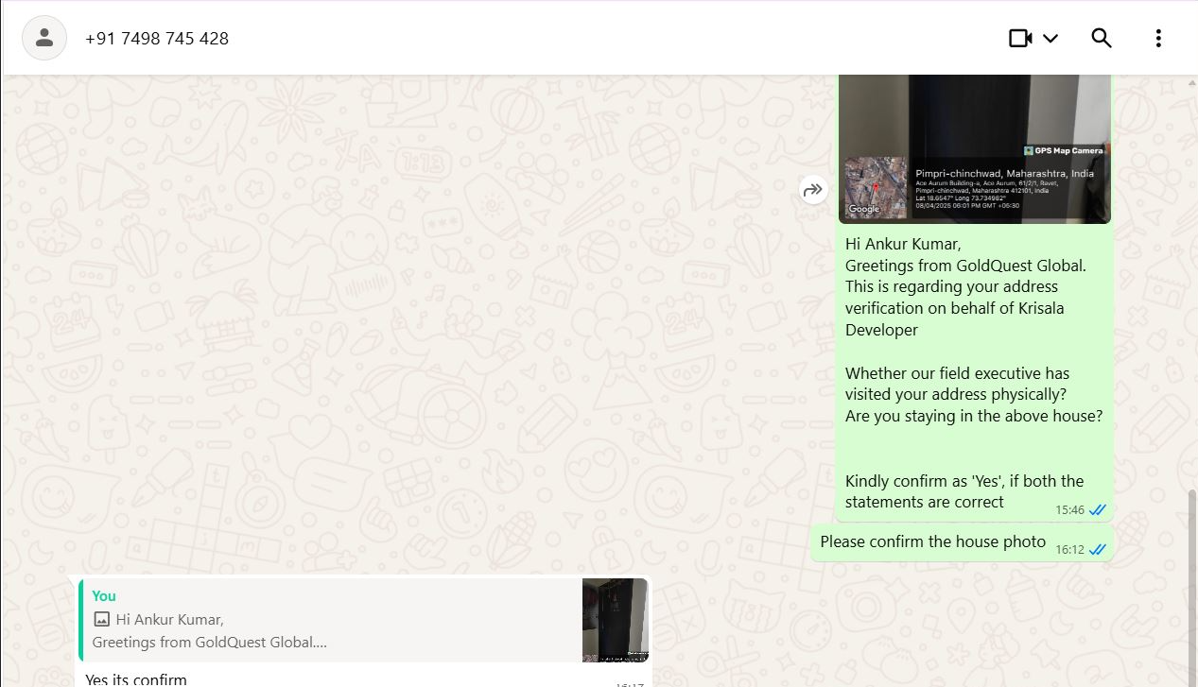Click the 15:46 message timestamp
Viewport: 1198px width, 687px height.
coord(1070,510)
